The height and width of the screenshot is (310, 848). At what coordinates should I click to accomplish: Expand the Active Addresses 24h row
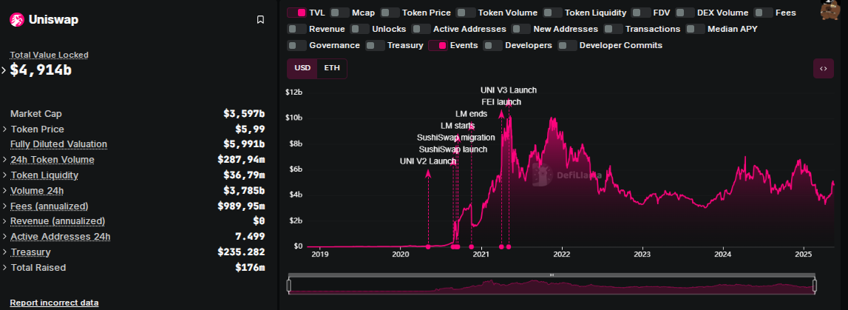tap(5, 237)
